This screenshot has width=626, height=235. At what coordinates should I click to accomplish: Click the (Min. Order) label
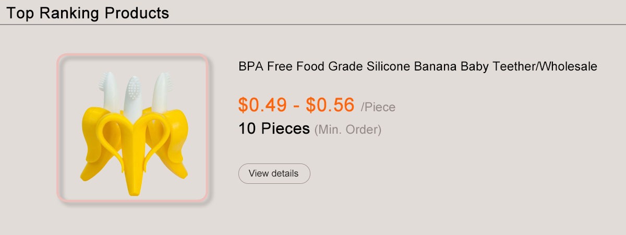348,129
